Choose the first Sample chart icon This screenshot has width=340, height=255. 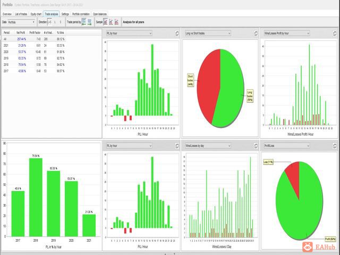tap(105, 22)
